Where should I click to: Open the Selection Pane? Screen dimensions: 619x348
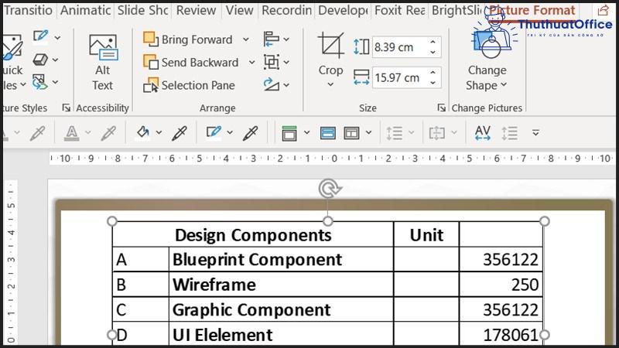tap(189, 85)
